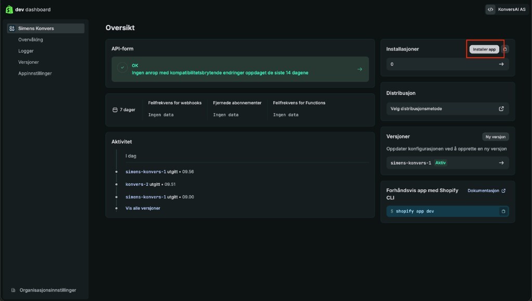
Task: Click Forhåndsvis app med Shopify CLI heading
Action: click(422, 194)
